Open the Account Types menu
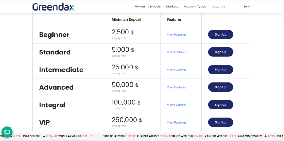 [195, 7]
